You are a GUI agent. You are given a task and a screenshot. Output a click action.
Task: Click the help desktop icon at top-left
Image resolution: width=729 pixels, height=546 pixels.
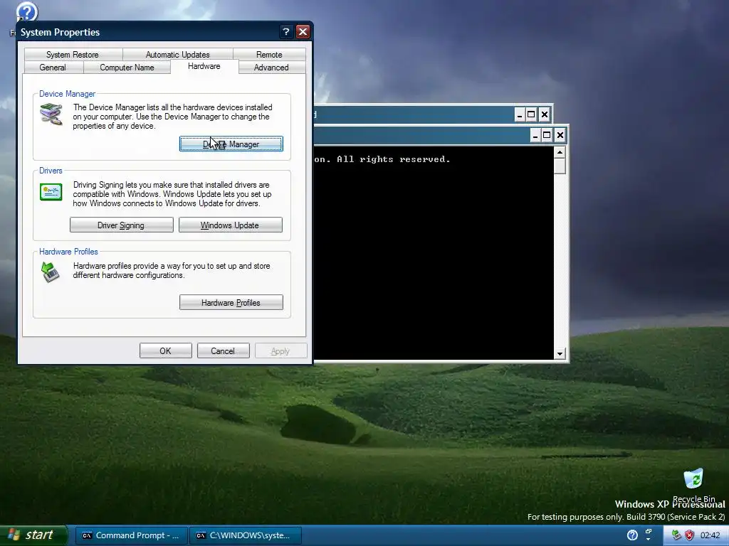(26, 11)
